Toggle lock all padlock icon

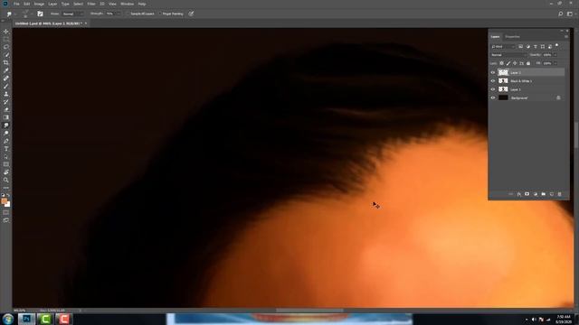[x=528, y=63]
